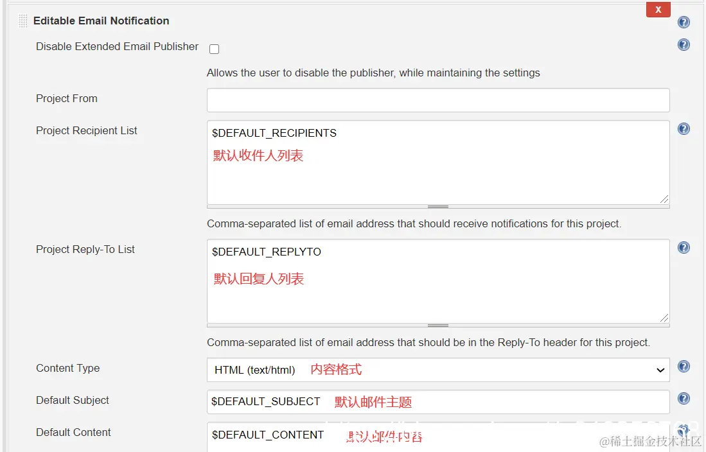Image resolution: width=706 pixels, height=452 pixels.
Task: Click the Editable Email Notification heading
Action: (101, 21)
